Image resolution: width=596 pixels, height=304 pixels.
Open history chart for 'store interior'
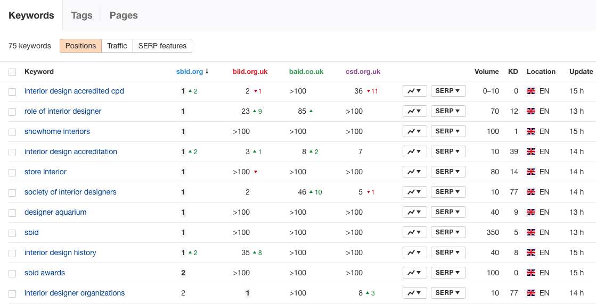point(415,172)
